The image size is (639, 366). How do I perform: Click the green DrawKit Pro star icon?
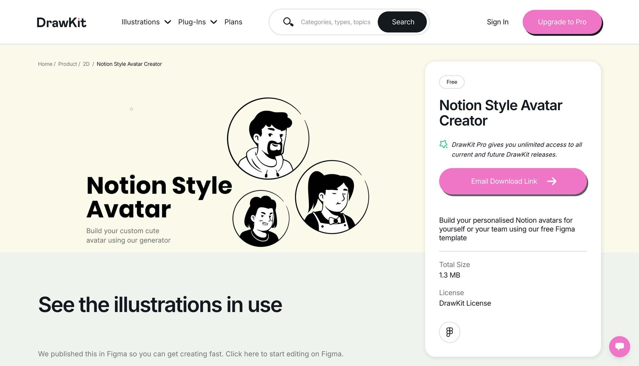[x=444, y=144]
